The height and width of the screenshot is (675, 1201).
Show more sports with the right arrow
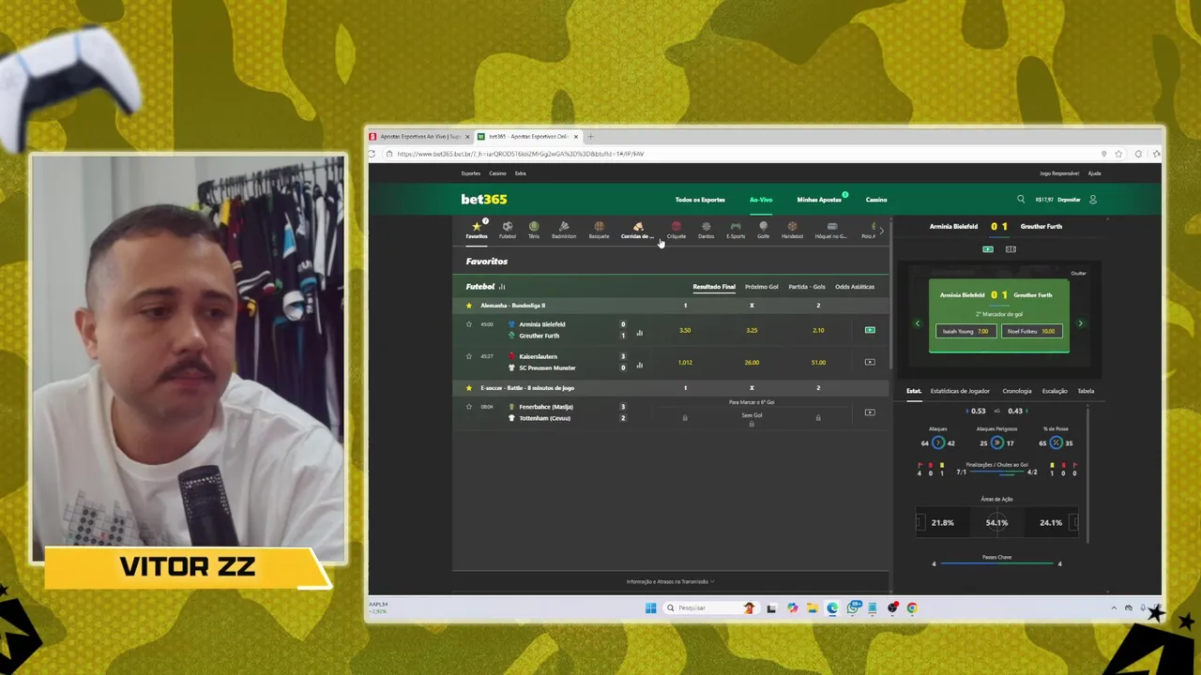[x=881, y=231]
